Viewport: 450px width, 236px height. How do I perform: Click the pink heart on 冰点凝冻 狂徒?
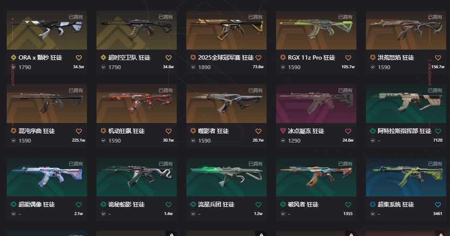coord(348,131)
